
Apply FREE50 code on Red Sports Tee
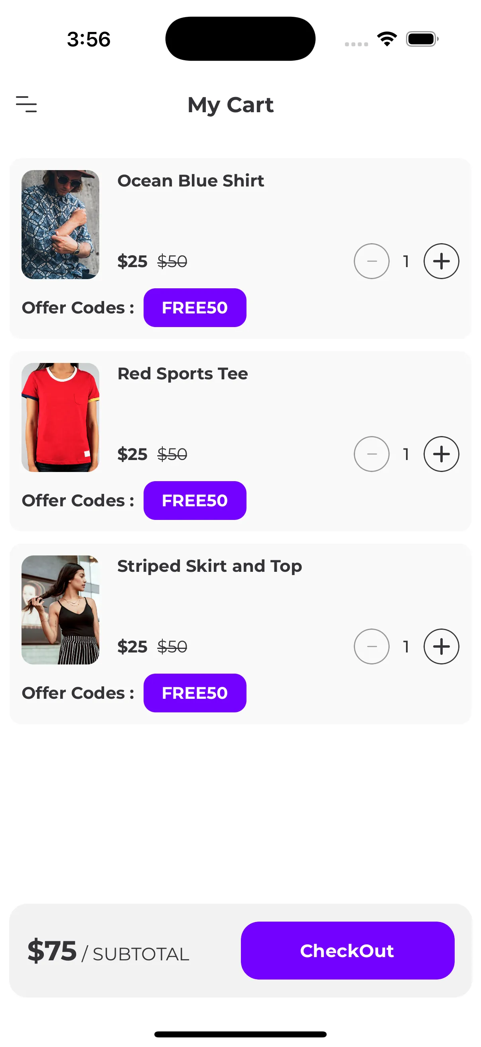point(195,500)
